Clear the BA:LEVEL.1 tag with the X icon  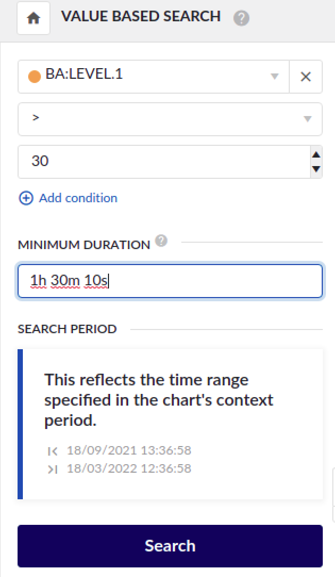(306, 76)
